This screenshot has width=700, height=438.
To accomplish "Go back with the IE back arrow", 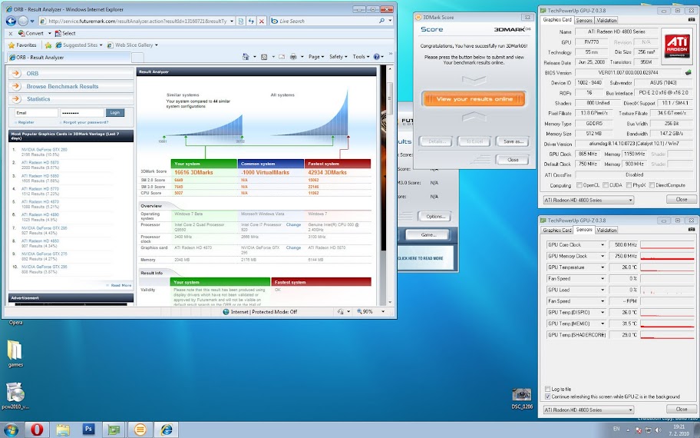I will pyautogui.click(x=11, y=21).
